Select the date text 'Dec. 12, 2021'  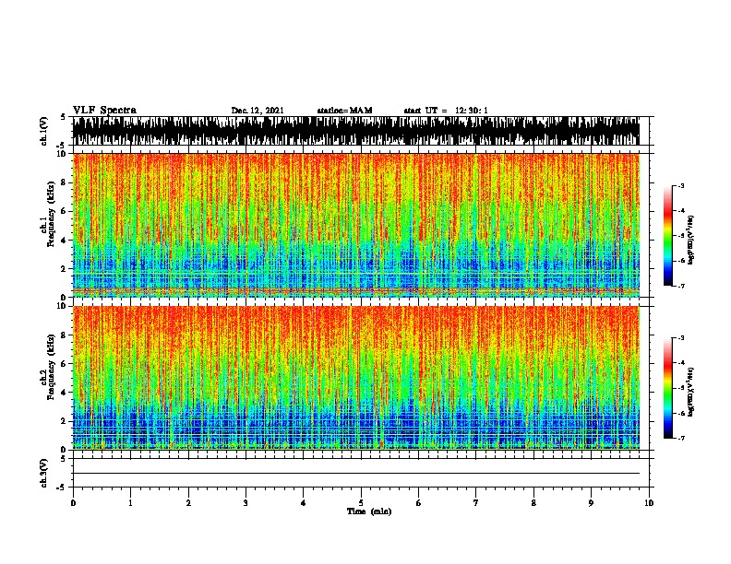258,111
